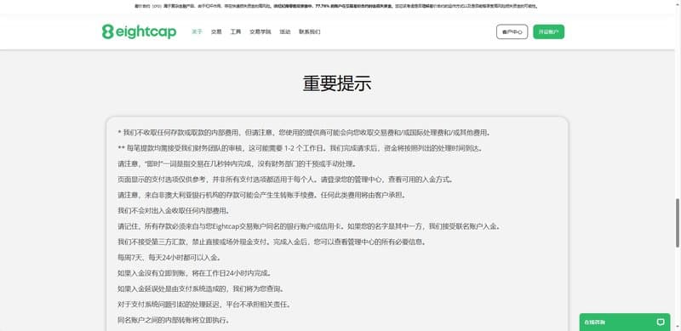Click the line starting 页面显示的支付选项

pos(285,180)
